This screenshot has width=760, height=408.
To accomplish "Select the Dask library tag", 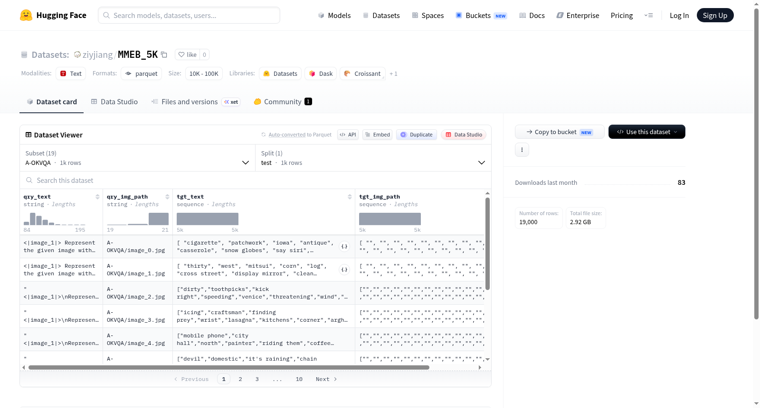I will pyautogui.click(x=321, y=73).
